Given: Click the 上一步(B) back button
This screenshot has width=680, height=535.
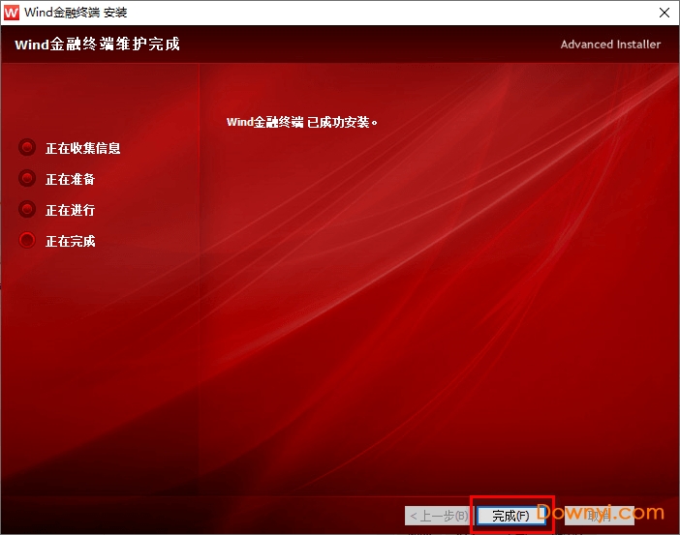Looking at the screenshot, I should point(441,516).
